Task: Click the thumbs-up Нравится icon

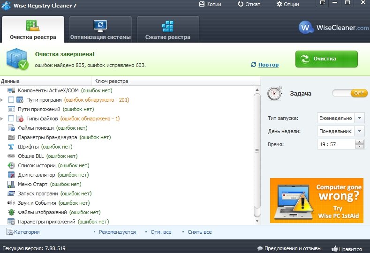Action: [334, 248]
